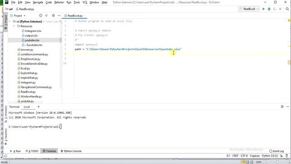The width and height of the screenshot is (291, 164).
Task: Open the Structure sidebar tab
Action: 6,114
